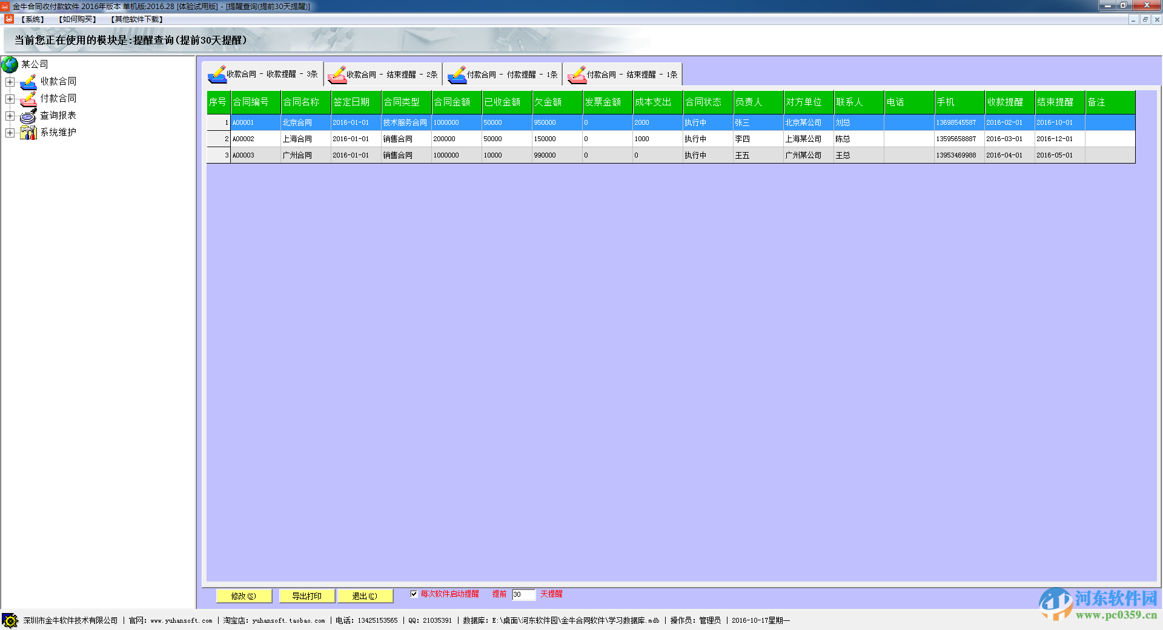Select the 系统维护 tree item label

click(58, 132)
